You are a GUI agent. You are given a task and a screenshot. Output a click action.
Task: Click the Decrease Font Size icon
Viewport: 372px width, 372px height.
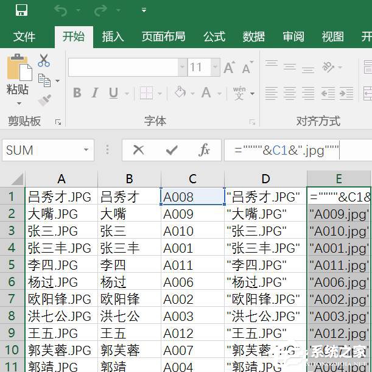coord(247,68)
